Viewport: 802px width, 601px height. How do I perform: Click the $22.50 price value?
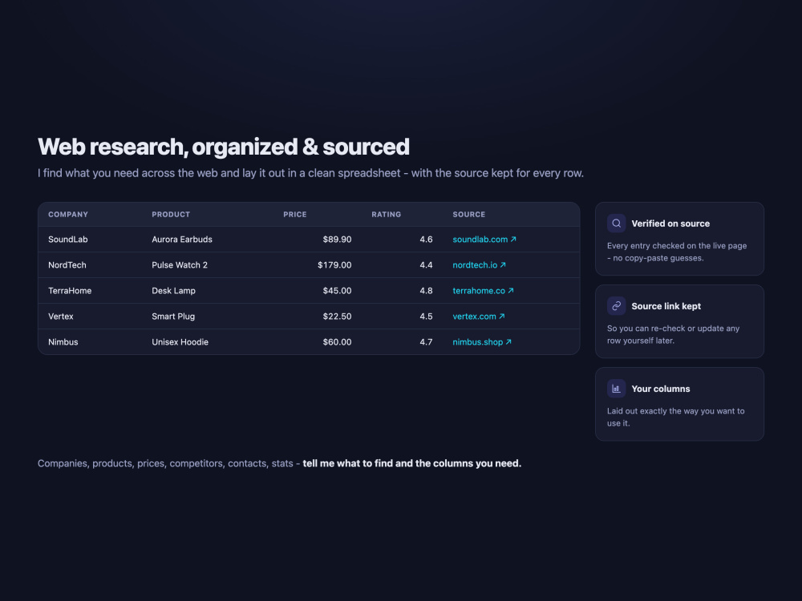pos(337,317)
